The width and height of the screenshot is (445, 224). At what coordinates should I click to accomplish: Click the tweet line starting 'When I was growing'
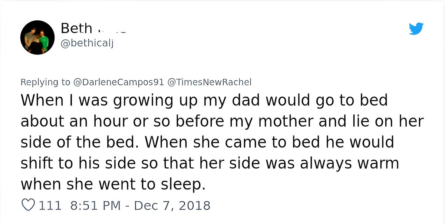(204, 101)
